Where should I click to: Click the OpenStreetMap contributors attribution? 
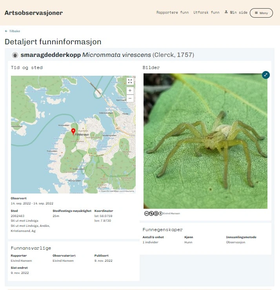(x=116, y=191)
